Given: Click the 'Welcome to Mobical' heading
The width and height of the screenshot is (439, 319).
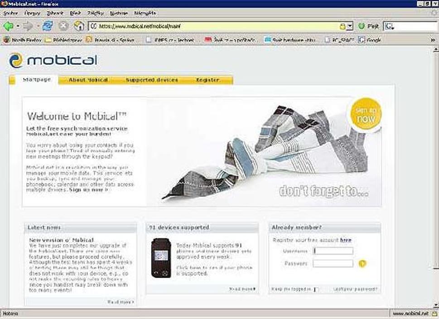Looking at the screenshot, I should click(77, 116).
